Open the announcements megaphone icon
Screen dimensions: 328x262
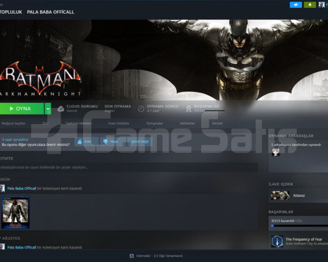(296, 4)
